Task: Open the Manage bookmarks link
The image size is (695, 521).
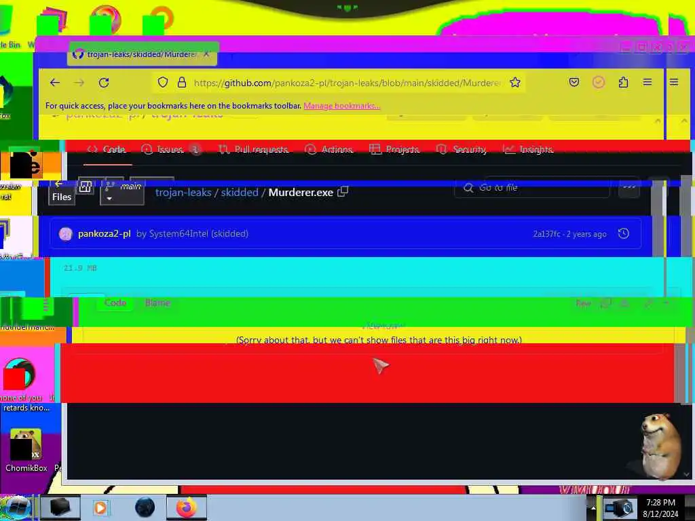Action: pyautogui.click(x=342, y=106)
